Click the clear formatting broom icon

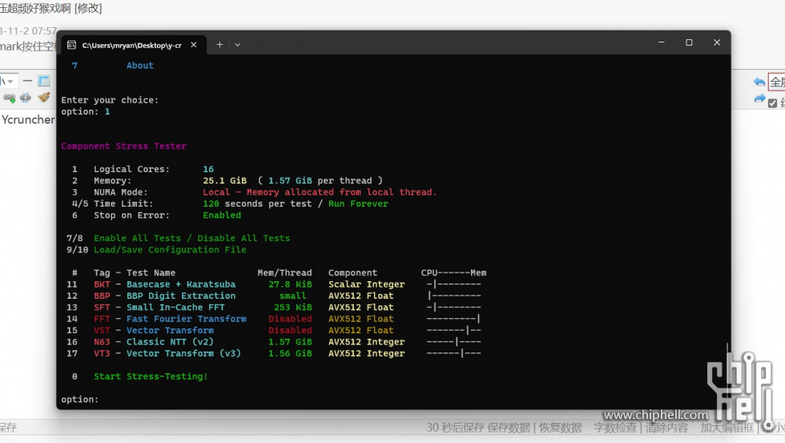click(44, 97)
